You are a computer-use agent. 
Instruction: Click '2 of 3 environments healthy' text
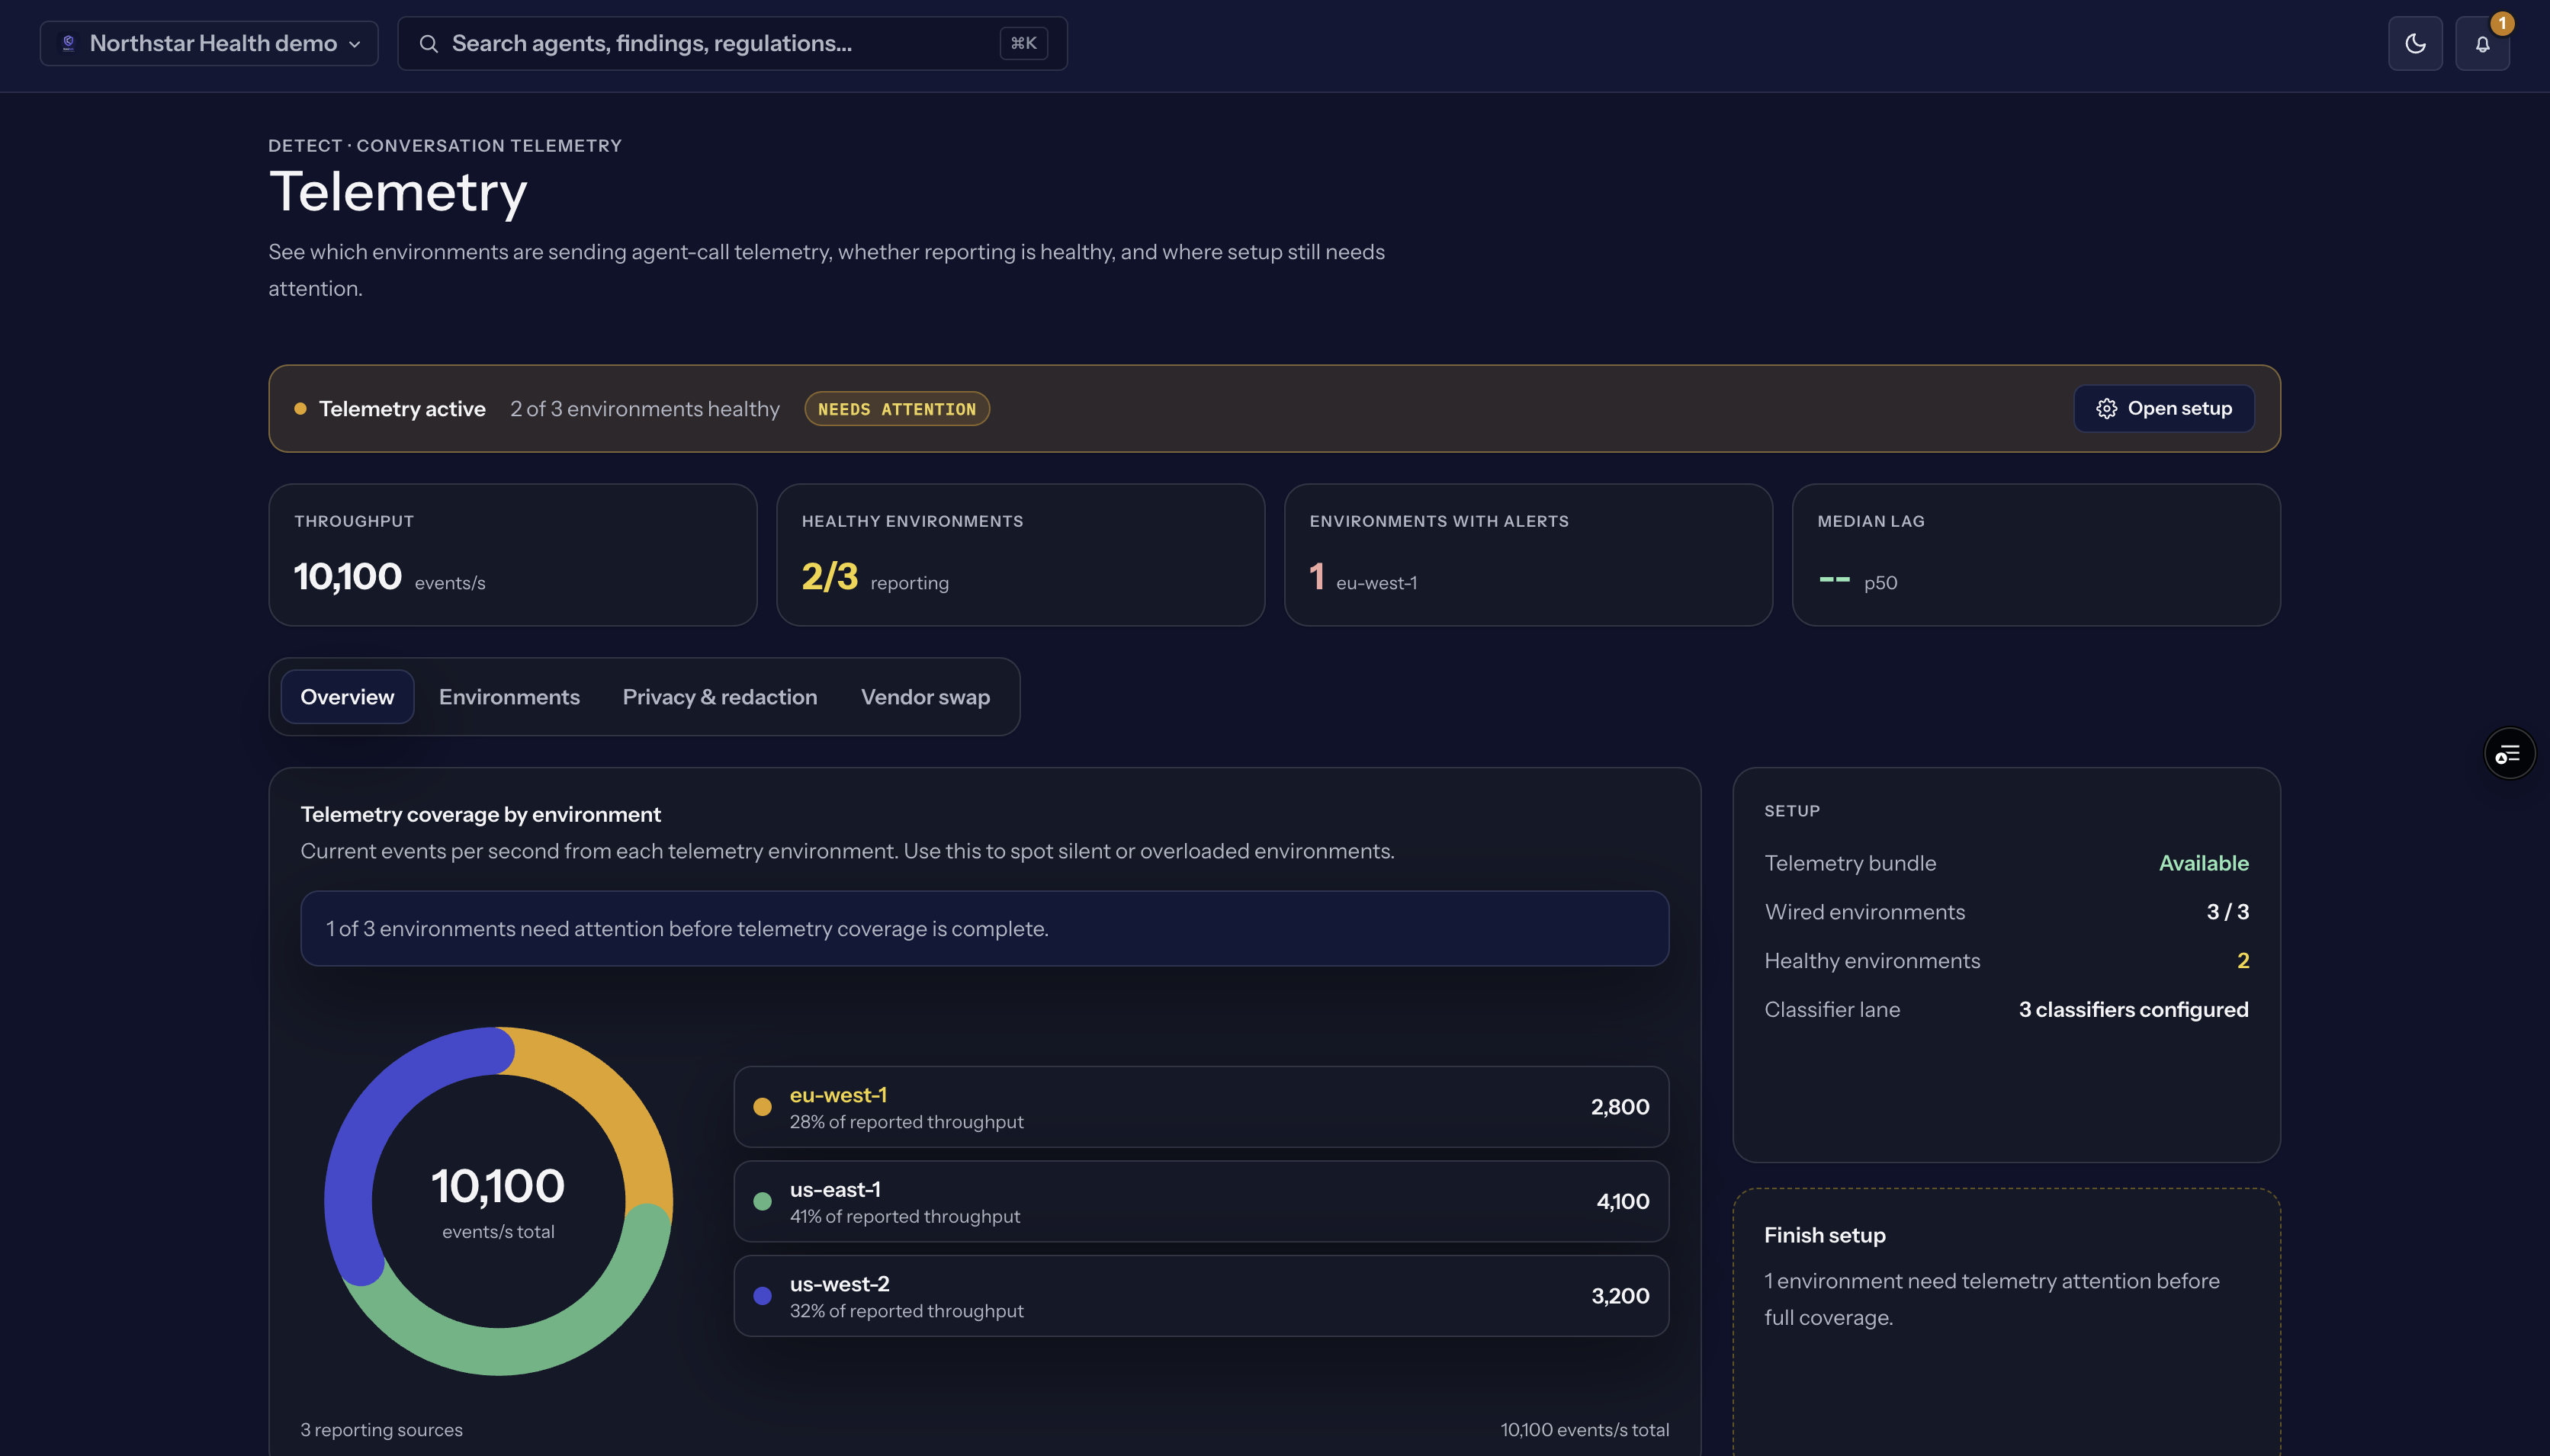[645, 408]
